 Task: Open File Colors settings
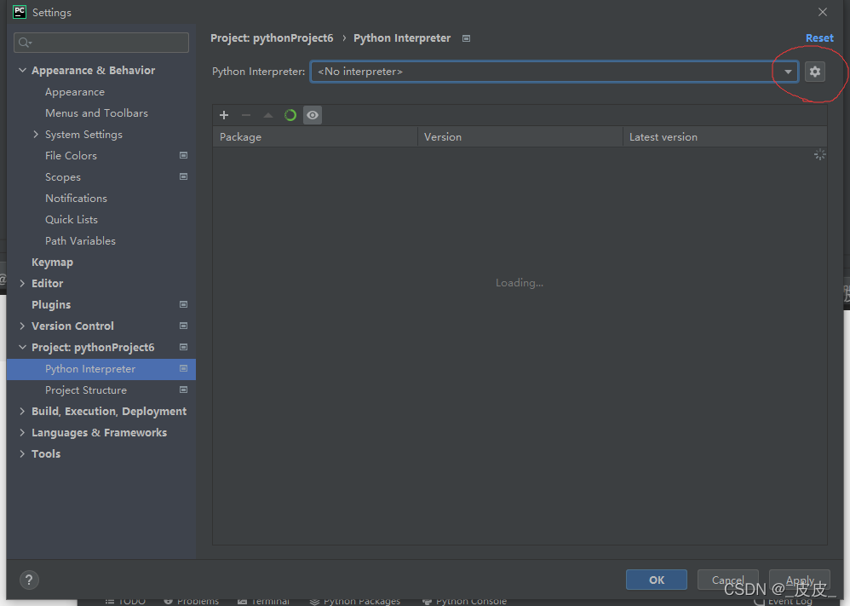coord(71,156)
